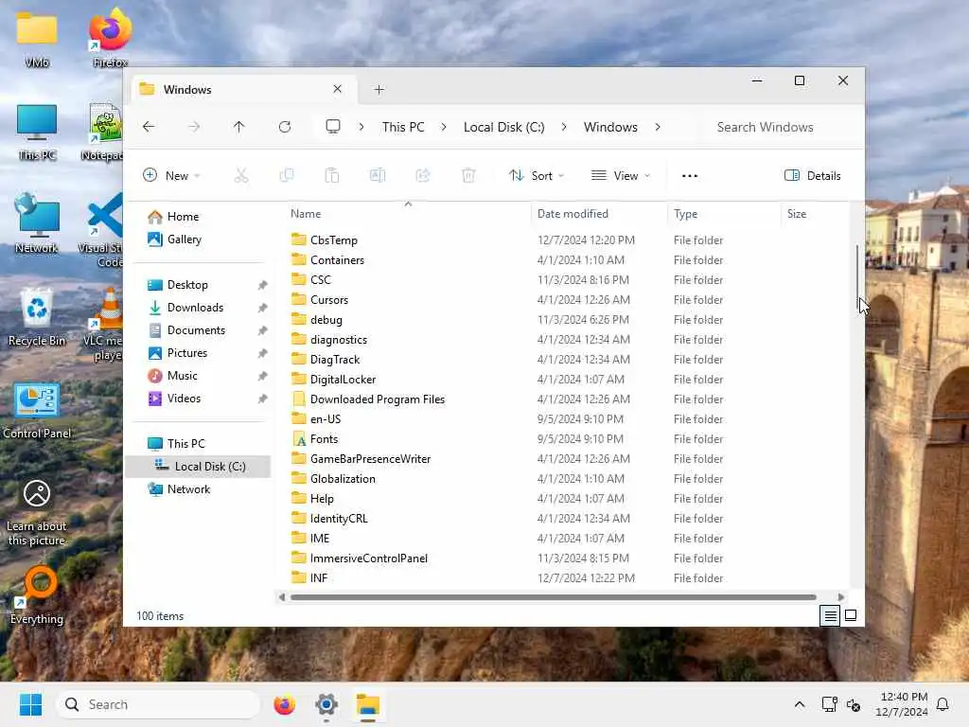This screenshot has width=969, height=727.
Task: Unpin Desktop using its pin icon
Action: point(263,285)
